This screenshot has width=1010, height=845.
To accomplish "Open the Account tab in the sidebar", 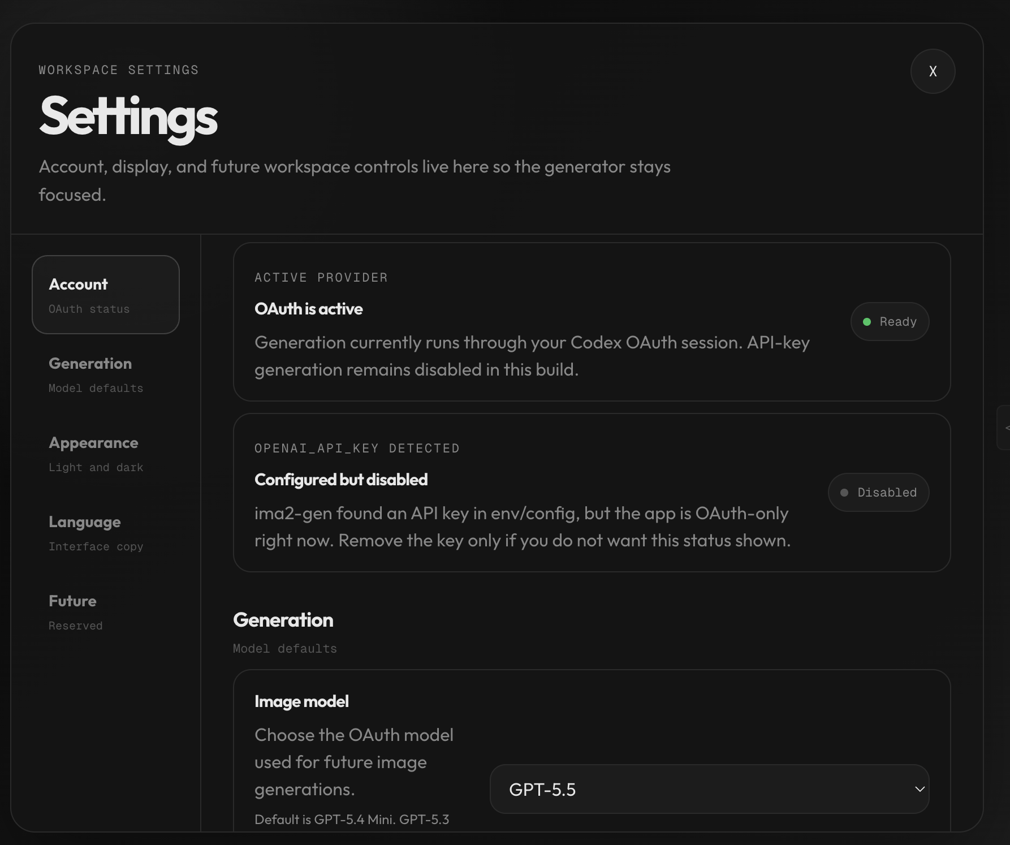I will 106,295.
